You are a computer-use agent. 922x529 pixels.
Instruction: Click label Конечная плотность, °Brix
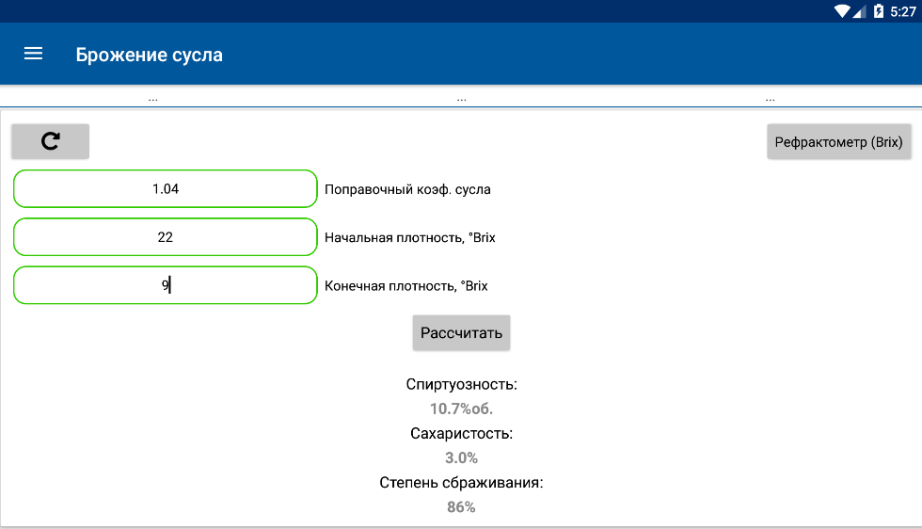406,286
